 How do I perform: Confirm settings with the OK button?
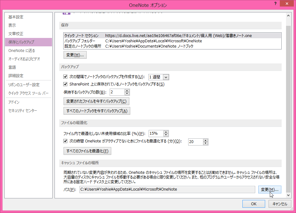(x=254, y=204)
